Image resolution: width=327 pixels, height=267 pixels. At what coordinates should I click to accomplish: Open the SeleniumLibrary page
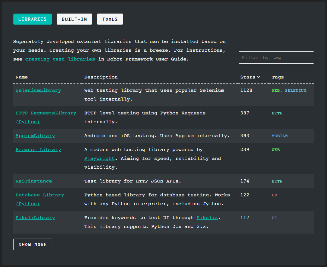tap(38, 90)
